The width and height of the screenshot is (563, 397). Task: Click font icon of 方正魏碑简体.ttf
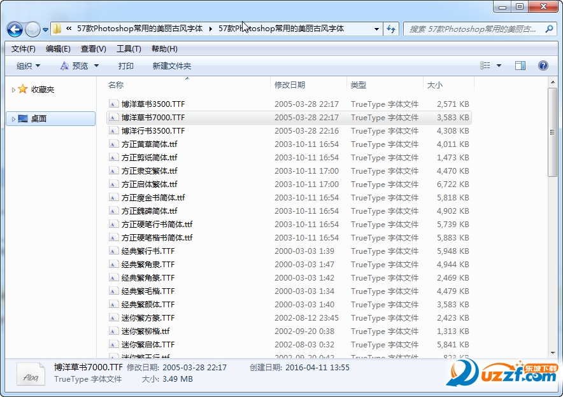coord(113,211)
